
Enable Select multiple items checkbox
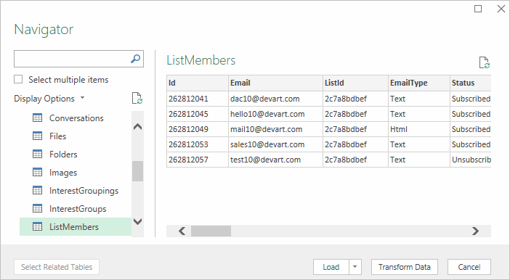[x=18, y=79]
